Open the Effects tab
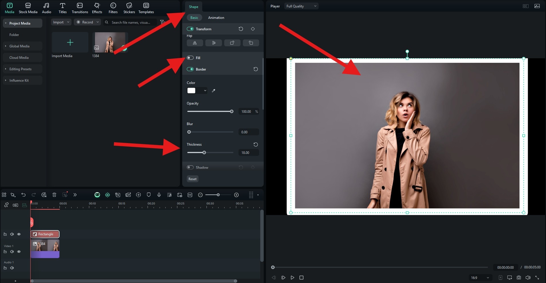The height and width of the screenshot is (283, 546). click(97, 8)
